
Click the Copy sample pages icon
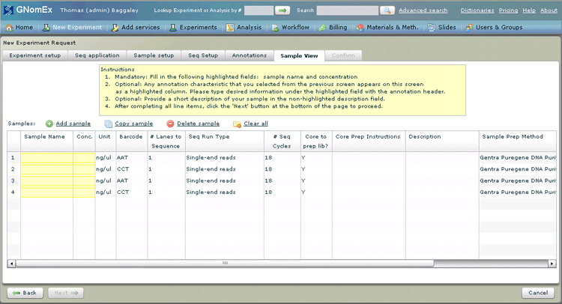[x=108, y=124]
